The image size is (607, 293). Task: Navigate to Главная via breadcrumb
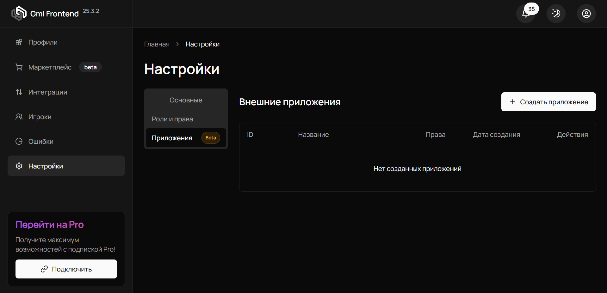pos(157,44)
